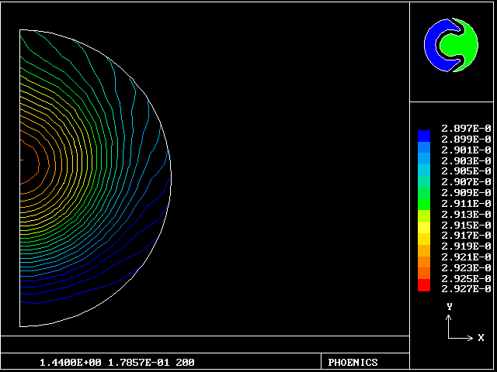Image resolution: width=497 pixels, height=372 pixels.
Task: Pick the yellow swatch beside 2.917E-0
Action: pos(423,236)
